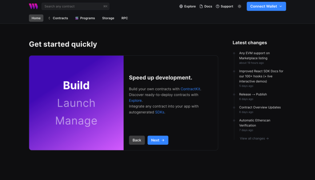
Task: Click View all changes link
Action: (x=254, y=138)
